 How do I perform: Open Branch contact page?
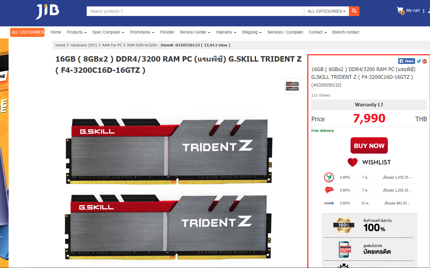coord(346,32)
